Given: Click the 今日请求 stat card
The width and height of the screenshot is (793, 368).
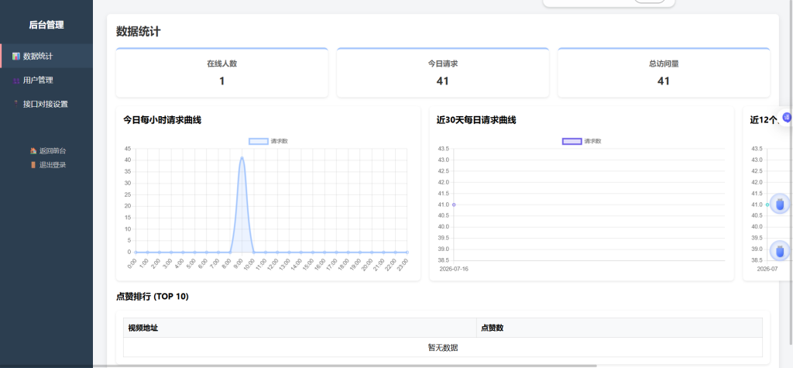Looking at the screenshot, I should 442,72.
